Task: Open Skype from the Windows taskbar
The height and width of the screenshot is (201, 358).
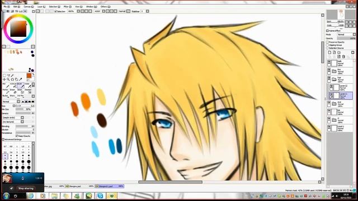Action: click(x=100, y=196)
